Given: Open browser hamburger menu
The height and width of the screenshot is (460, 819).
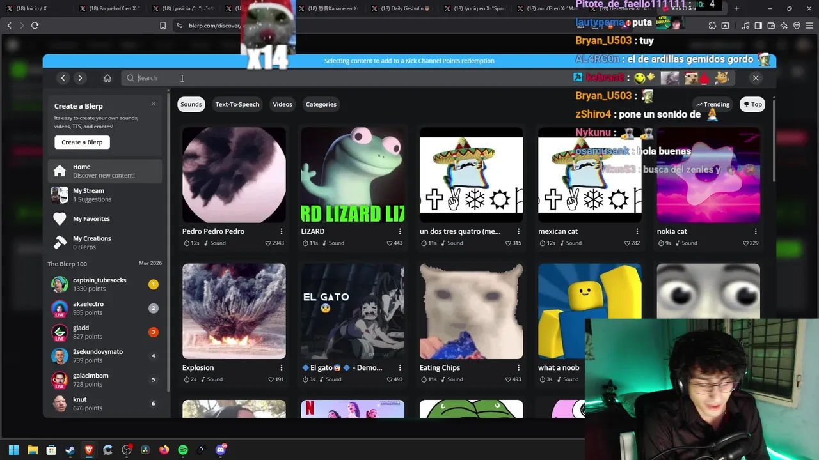Looking at the screenshot, I should pyautogui.click(x=809, y=26).
